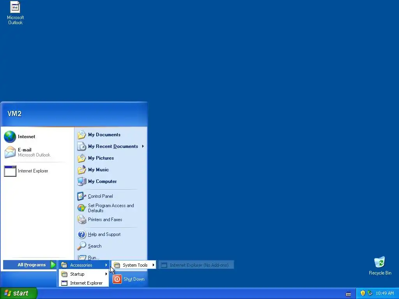Click the Printers and Faxes icon
This screenshot has height=299, width=399.
[x=82, y=220]
